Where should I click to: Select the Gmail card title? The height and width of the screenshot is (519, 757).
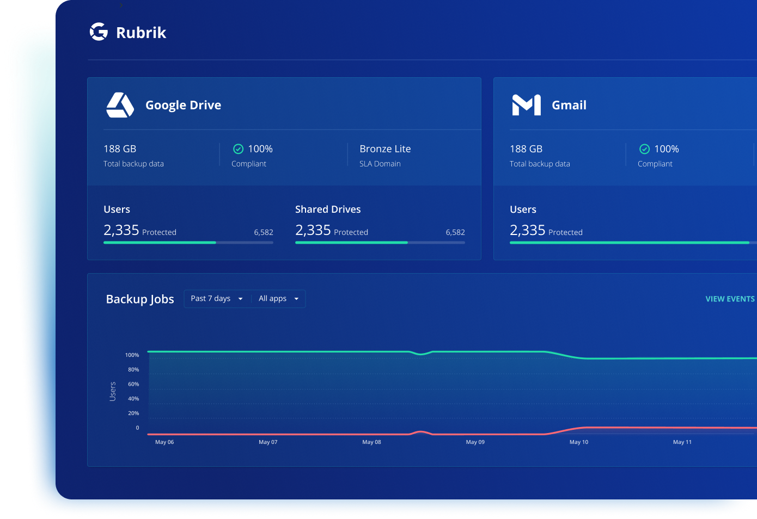569,105
